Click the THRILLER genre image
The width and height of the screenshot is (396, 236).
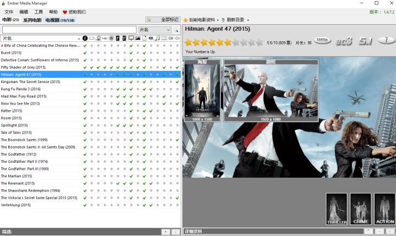click(x=337, y=209)
